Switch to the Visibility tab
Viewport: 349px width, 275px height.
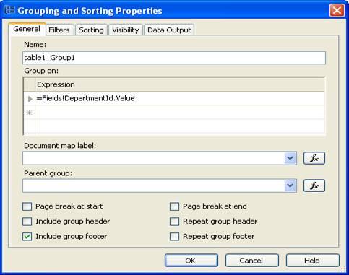tap(126, 30)
